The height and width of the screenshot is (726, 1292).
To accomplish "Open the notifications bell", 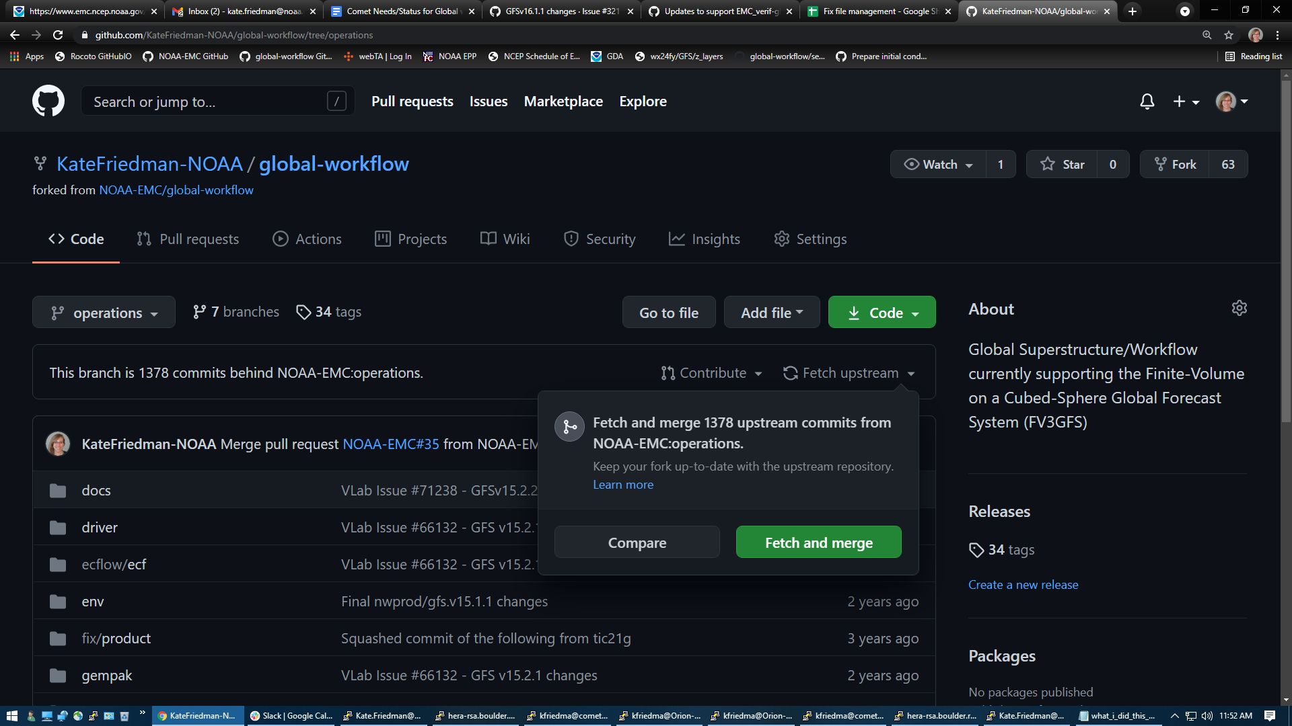I will click(1147, 102).
